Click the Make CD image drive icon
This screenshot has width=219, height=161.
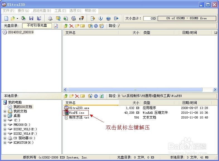point(50,18)
